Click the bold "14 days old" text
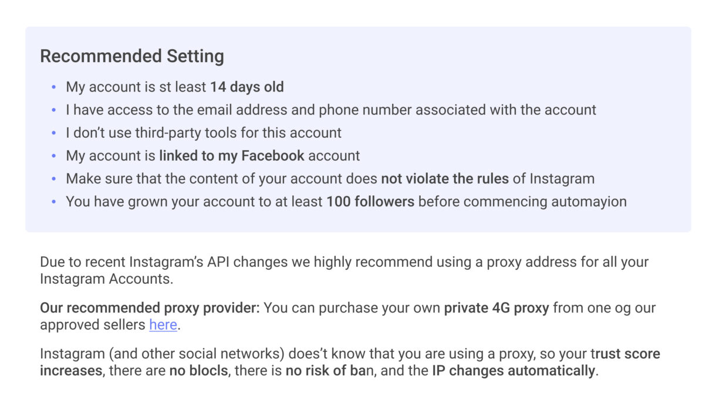 click(247, 87)
